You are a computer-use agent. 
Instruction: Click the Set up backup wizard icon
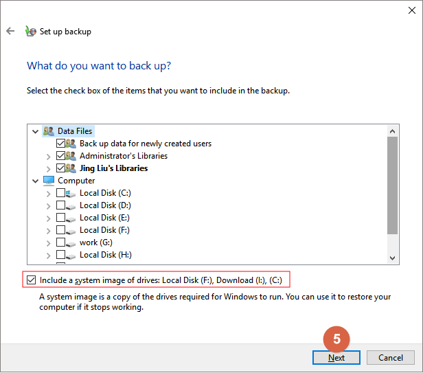pos(30,32)
